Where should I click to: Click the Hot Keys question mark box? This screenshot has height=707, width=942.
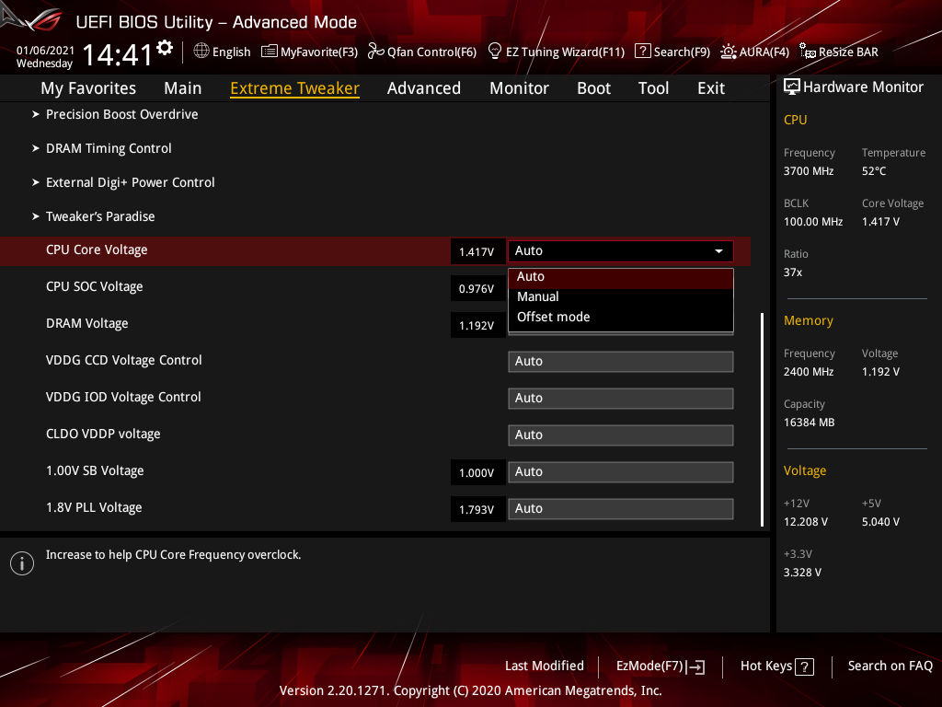(x=804, y=666)
